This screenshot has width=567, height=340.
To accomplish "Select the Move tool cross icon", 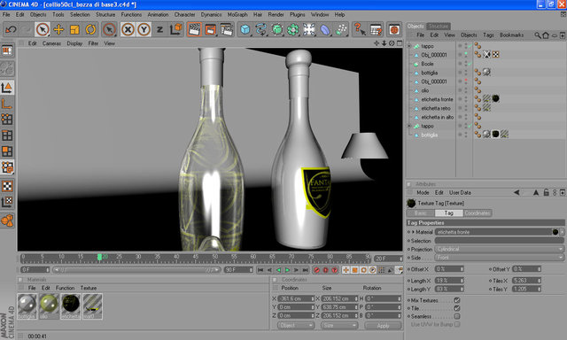I will point(58,29).
